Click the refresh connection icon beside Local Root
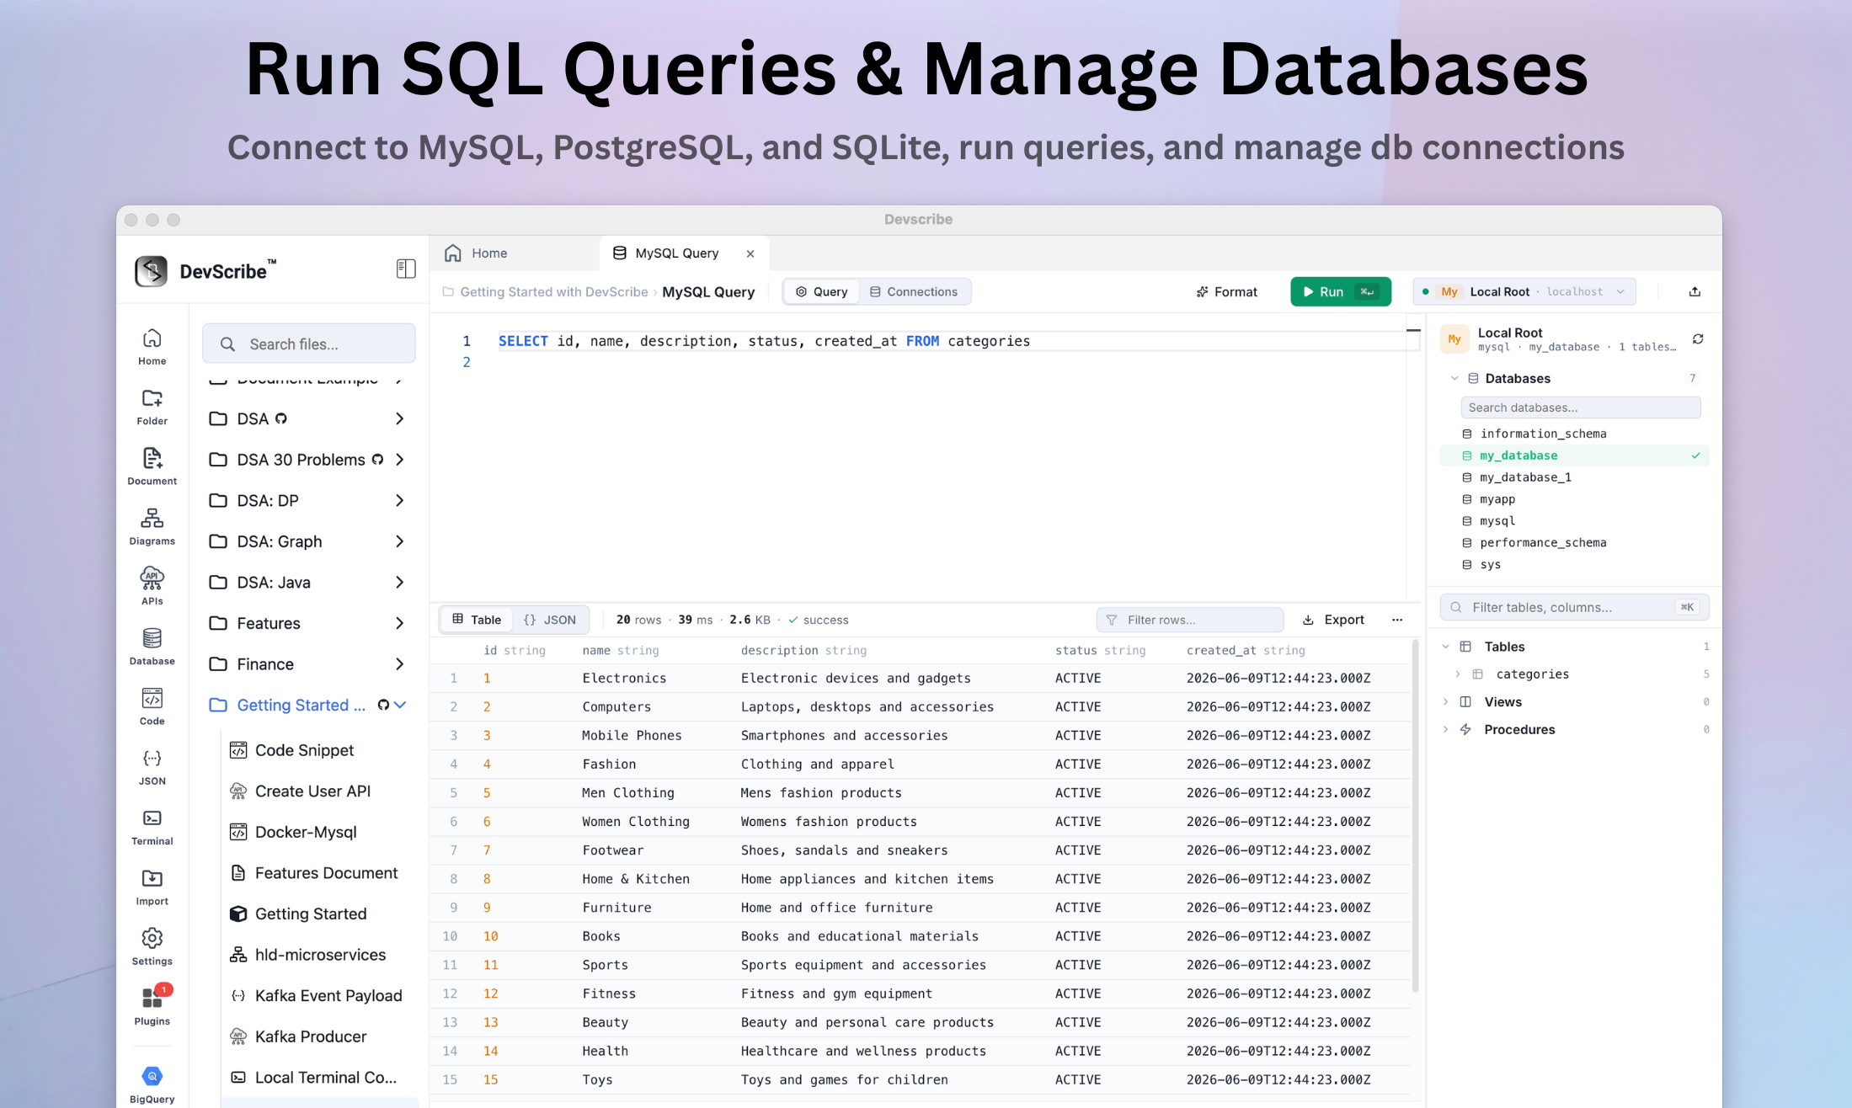This screenshot has width=1852, height=1108. 1698,339
